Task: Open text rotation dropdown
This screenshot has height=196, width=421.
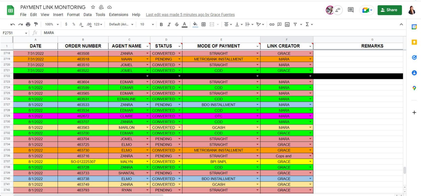Action: coord(260,24)
